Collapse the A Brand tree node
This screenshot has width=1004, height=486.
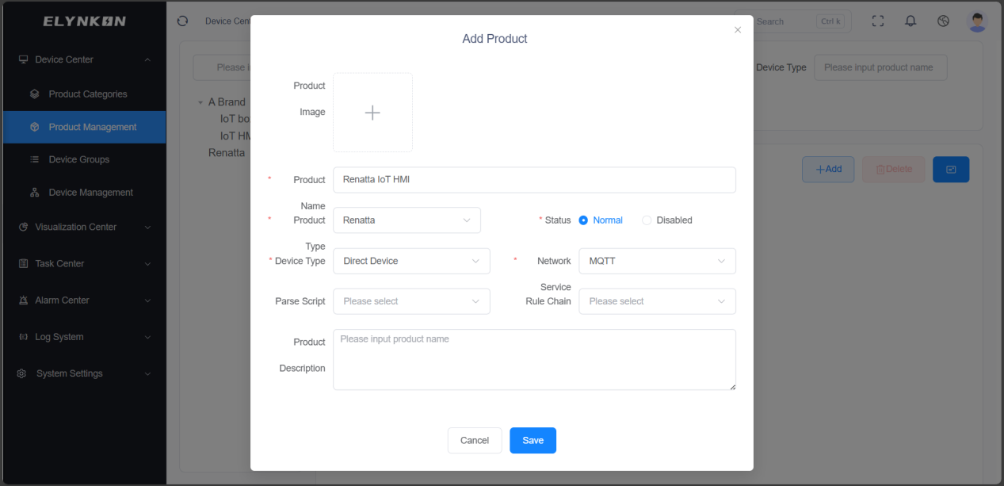(200, 102)
